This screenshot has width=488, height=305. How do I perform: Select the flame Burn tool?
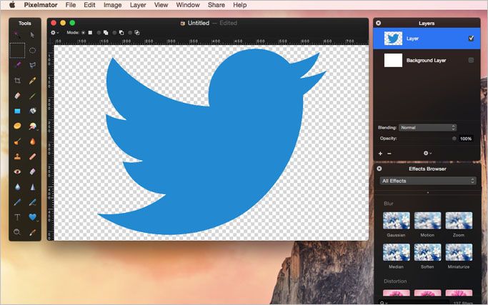click(32, 141)
